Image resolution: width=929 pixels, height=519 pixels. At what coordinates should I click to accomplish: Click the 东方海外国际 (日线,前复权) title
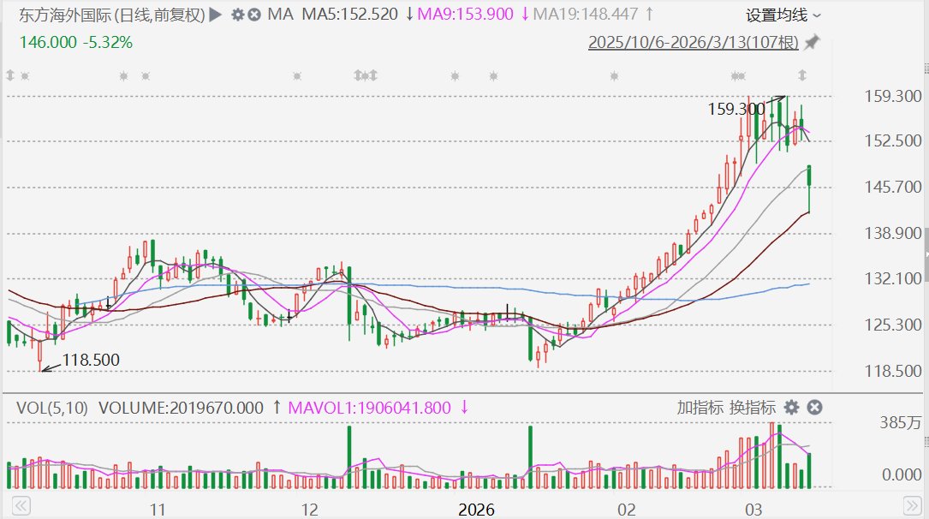105,15
